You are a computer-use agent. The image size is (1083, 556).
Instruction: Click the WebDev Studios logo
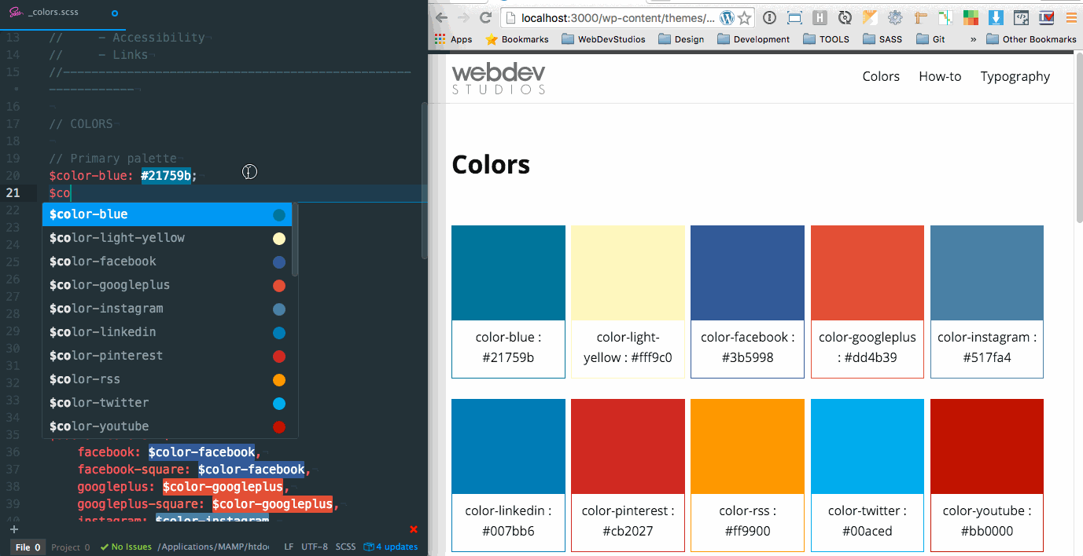pos(499,79)
